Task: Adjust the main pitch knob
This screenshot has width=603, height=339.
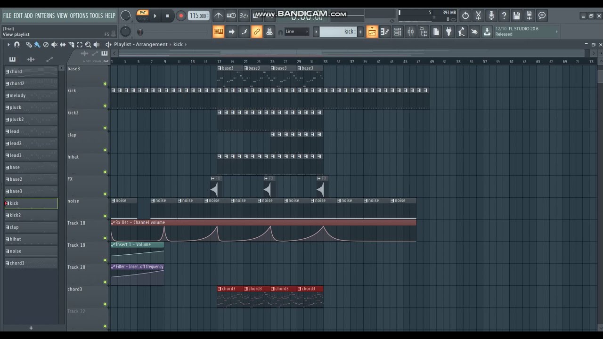Action: [x=126, y=32]
